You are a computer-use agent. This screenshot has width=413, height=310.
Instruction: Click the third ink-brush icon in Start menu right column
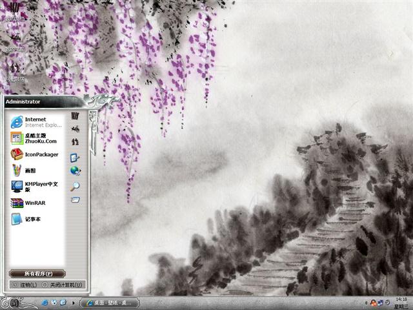[x=76, y=142]
